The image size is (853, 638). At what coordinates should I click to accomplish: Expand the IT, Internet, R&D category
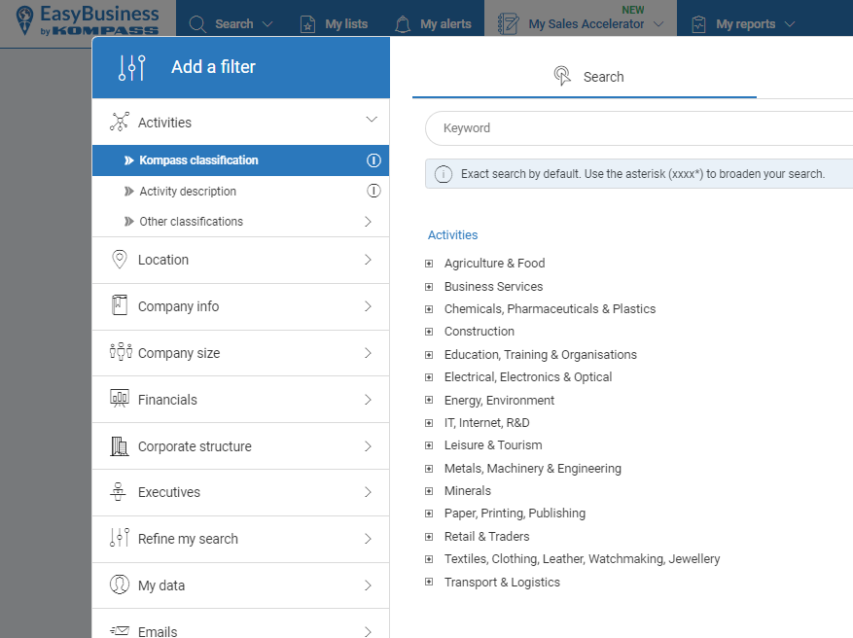[x=429, y=423]
